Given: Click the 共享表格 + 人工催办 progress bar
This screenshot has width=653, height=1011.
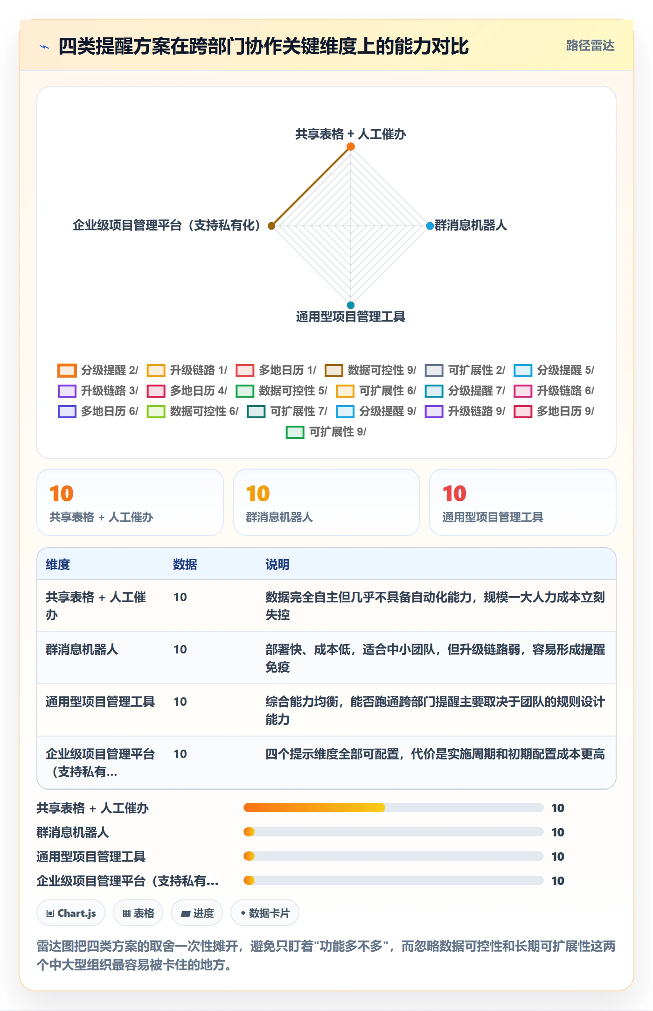Looking at the screenshot, I should pyautogui.click(x=393, y=807).
